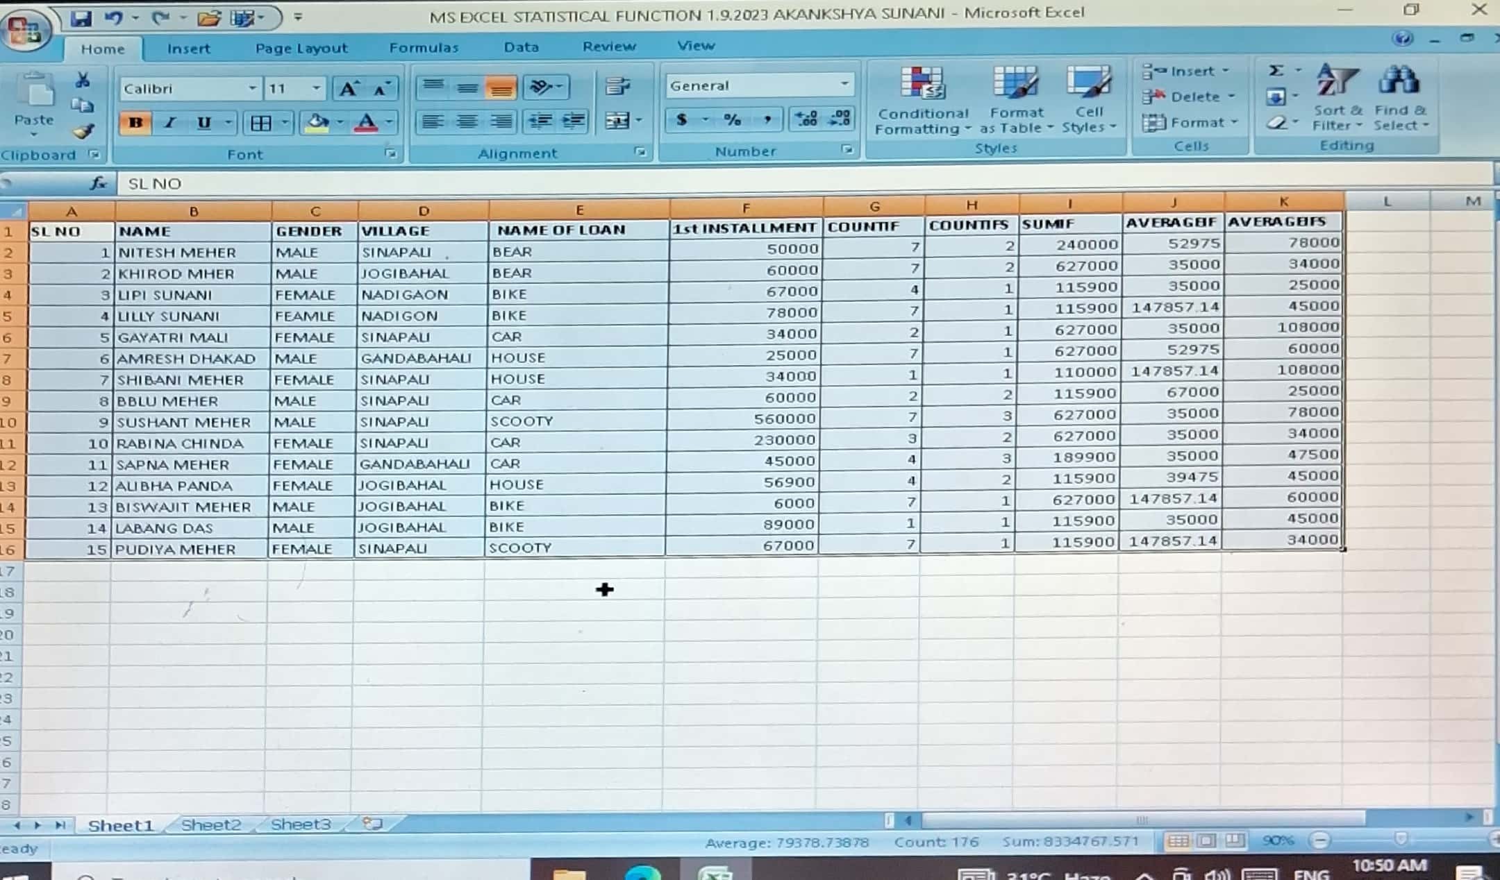Expand the font size dropdown

click(x=316, y=88)
